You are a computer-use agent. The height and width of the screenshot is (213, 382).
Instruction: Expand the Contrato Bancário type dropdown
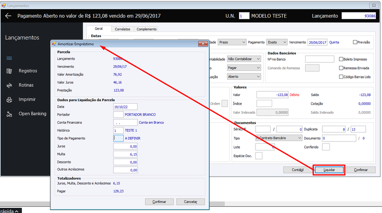pos(279,138)
